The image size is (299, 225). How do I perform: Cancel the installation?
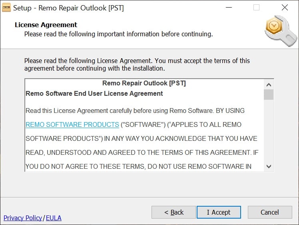tap(269, 212)
